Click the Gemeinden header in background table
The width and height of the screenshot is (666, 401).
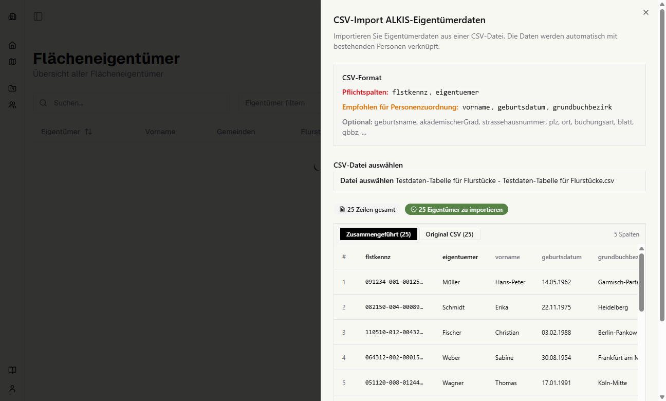click(x=236, y=132)
